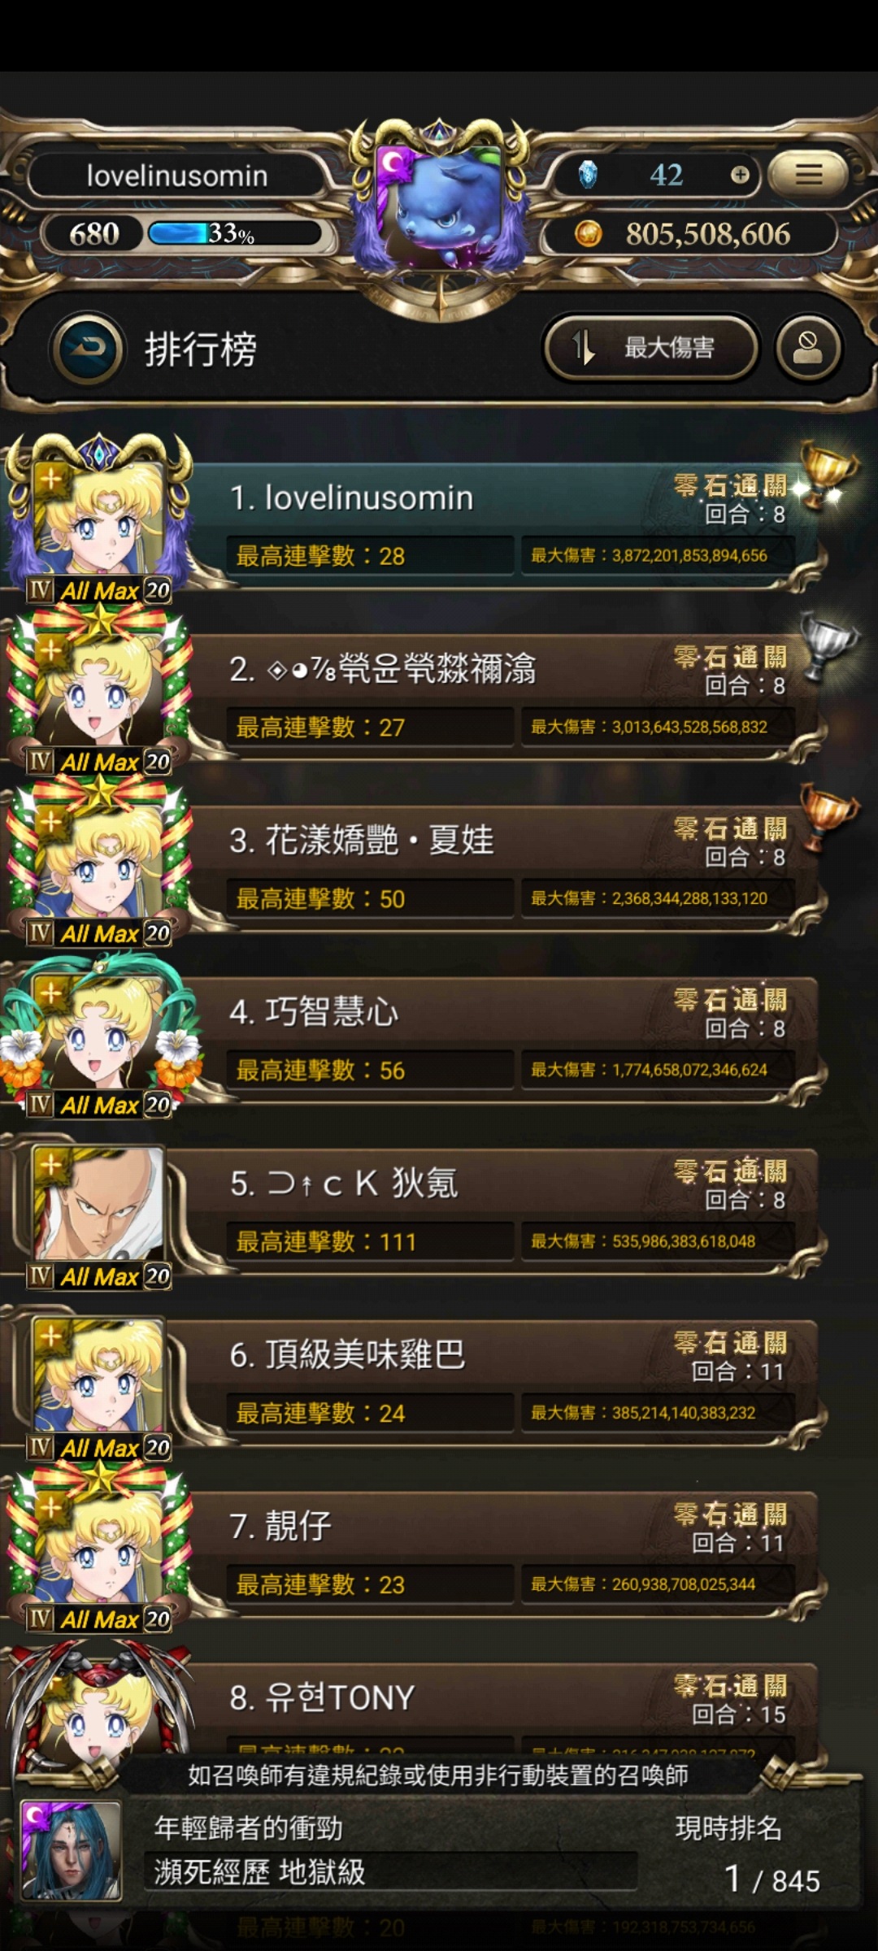Open the friends filter icon button
This screenshot has height=1951, width=878.
pyautogui.click(x=807, y=350)
